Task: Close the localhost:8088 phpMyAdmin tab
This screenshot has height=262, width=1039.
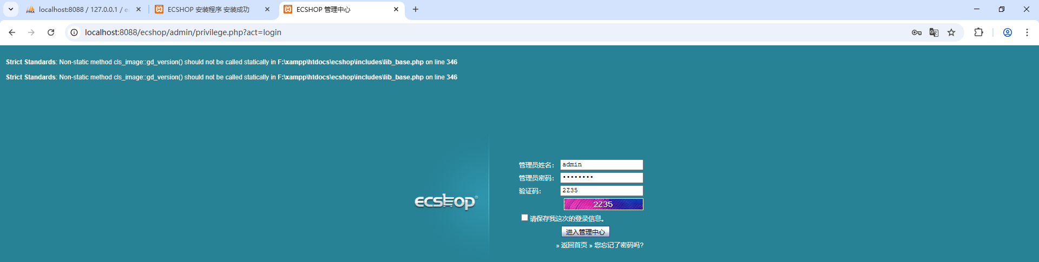Action: 139,9
